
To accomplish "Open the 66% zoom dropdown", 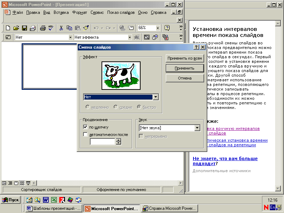I will click(158, 28).
